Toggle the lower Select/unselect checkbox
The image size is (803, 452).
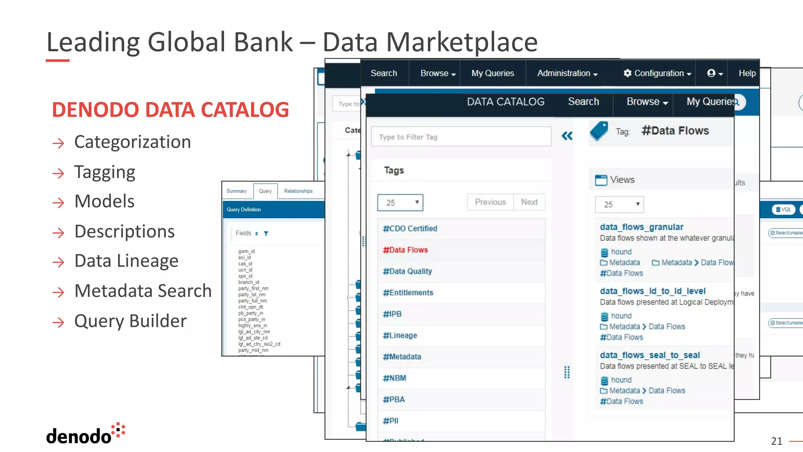point(772,323)
